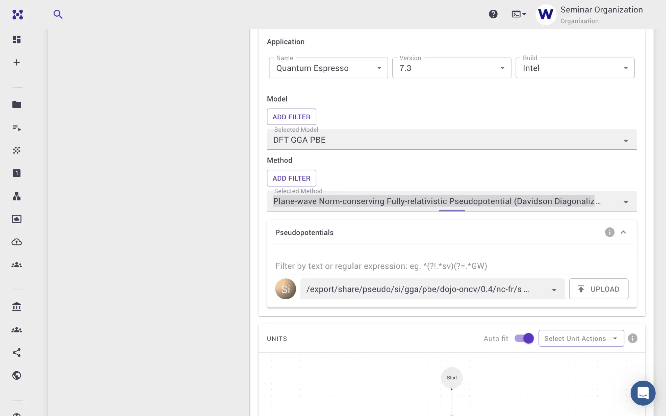Open the jobs list icon in sidebar
This screenshot has width=666, height=416.
pos(17,128)
